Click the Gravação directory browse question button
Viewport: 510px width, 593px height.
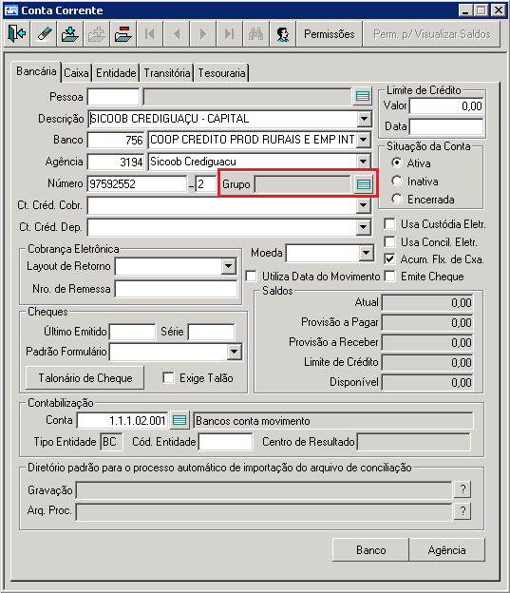click(x=463, y=489)
